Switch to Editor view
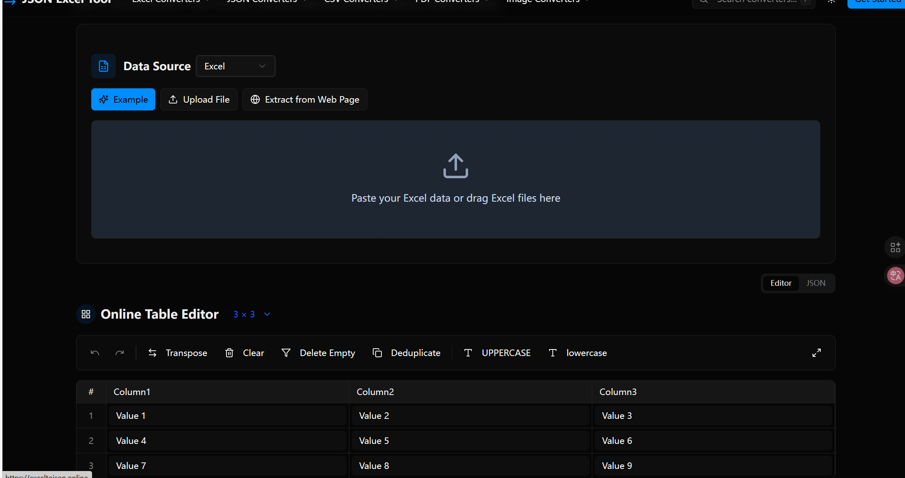The width and height of the screenshot is (905, 478). click(780, 283)
